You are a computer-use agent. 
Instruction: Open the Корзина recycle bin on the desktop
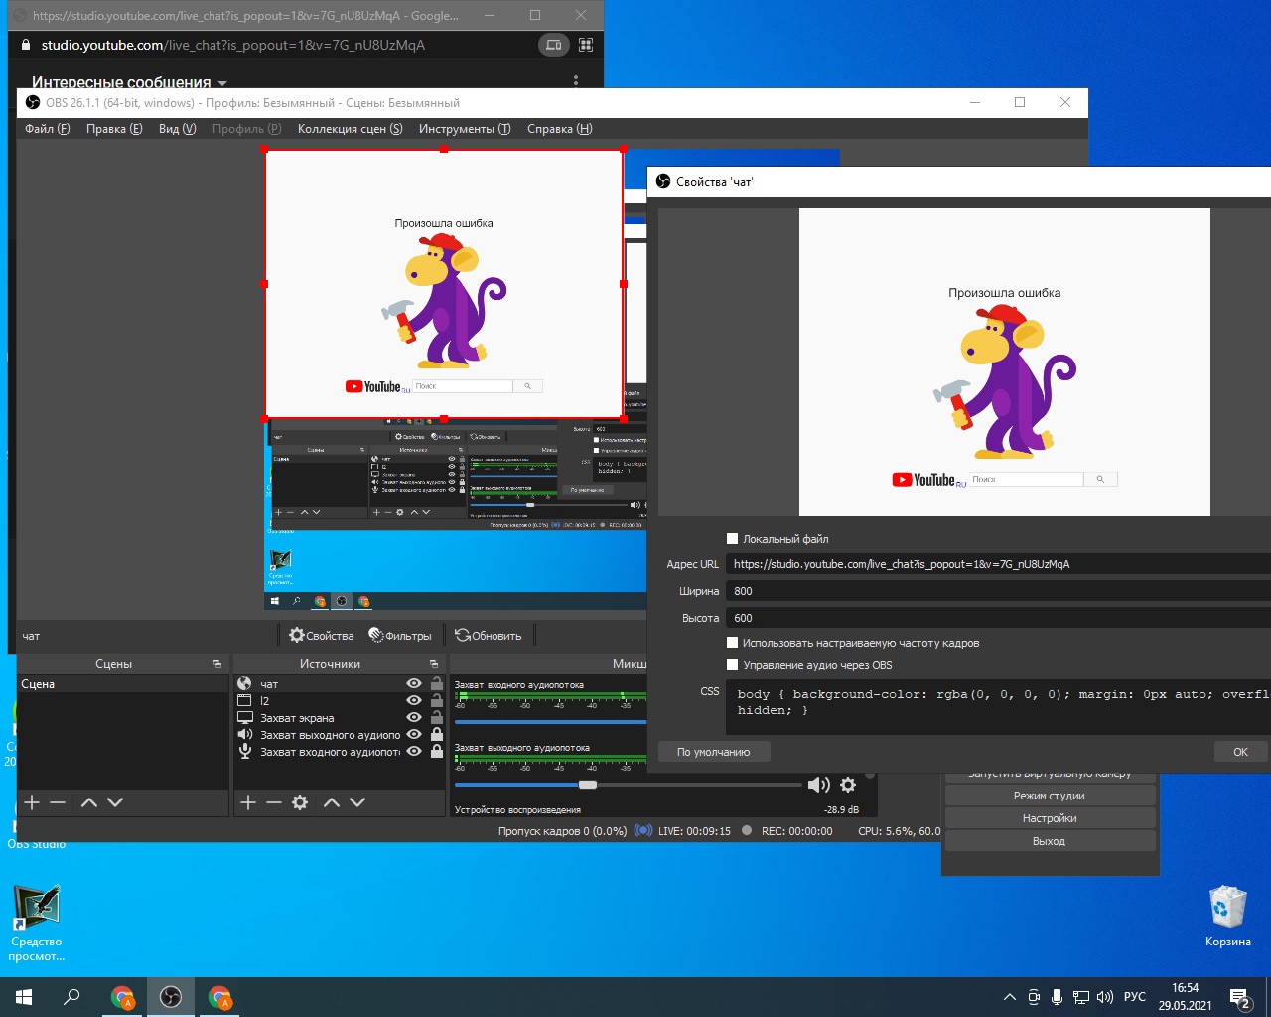point(1228,917)
